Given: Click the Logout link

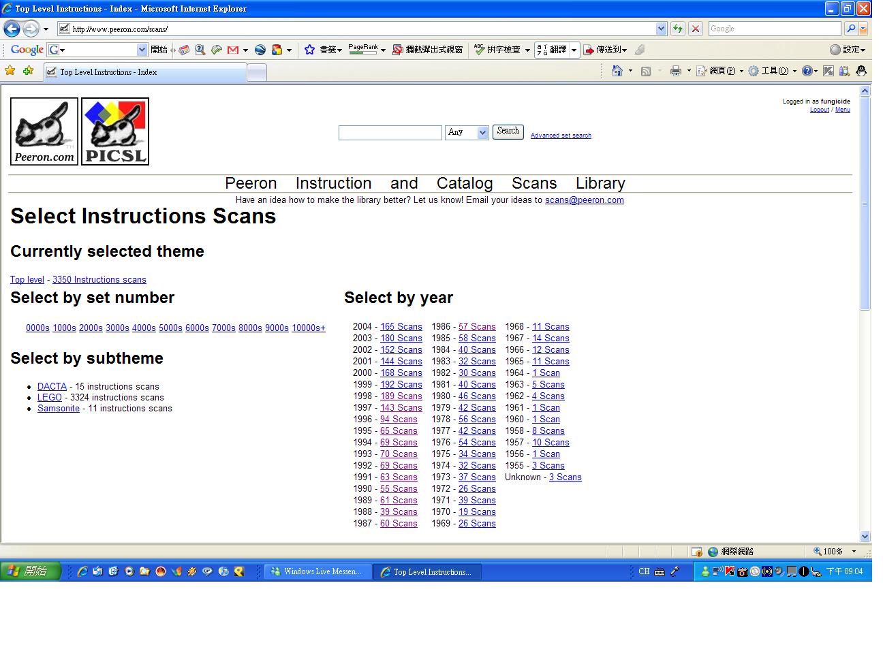Looking at the screenshot, I should click(820, 110).
